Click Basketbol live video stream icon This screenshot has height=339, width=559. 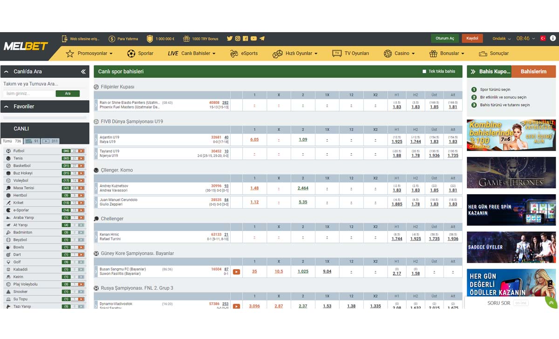tap(81, 166)
